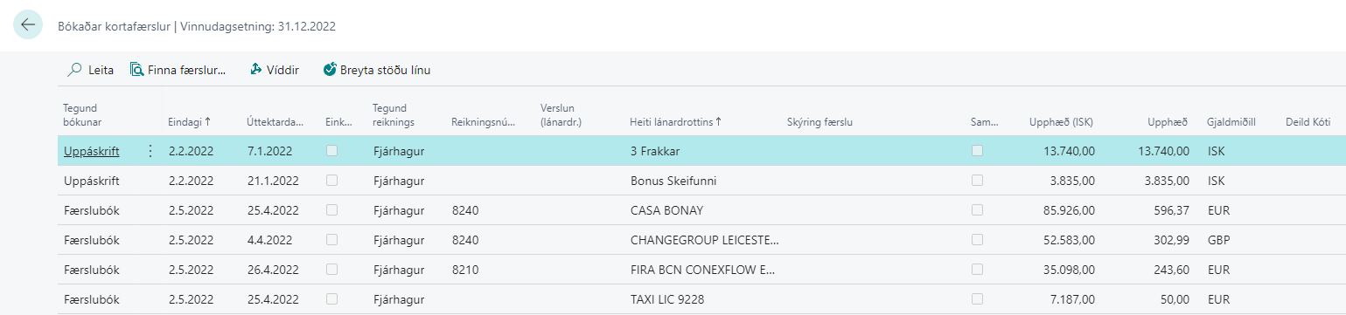
Task: Click the back arrow button
Action: (x=28, y=25)
